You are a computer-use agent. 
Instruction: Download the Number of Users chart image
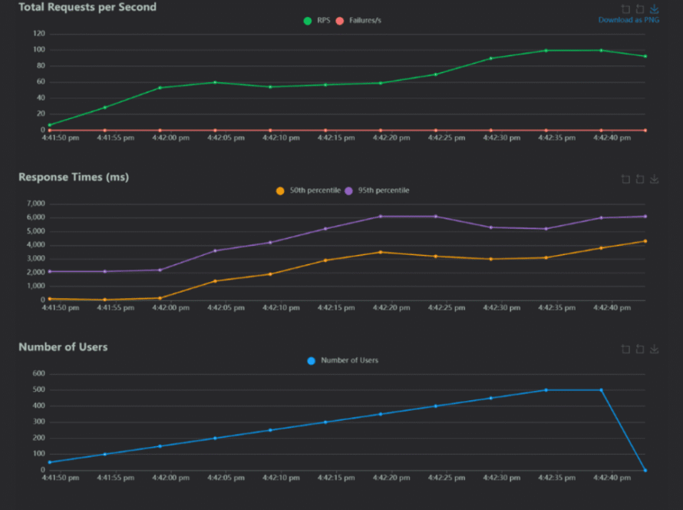pos(655,349)
